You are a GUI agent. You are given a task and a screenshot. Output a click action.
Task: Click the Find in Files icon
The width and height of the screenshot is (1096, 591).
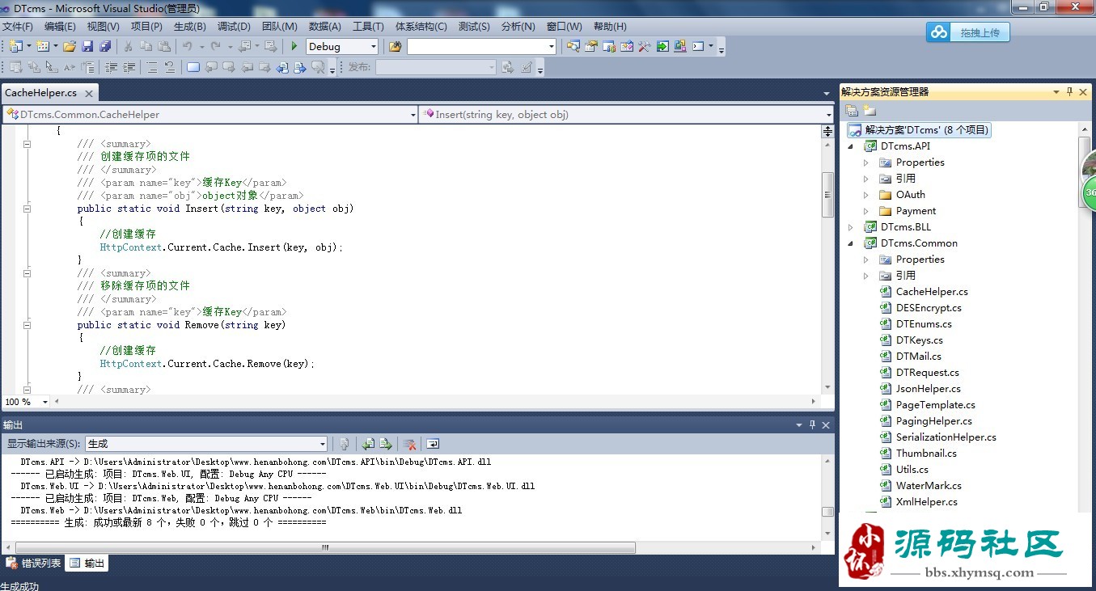click(x=395, y=46)
